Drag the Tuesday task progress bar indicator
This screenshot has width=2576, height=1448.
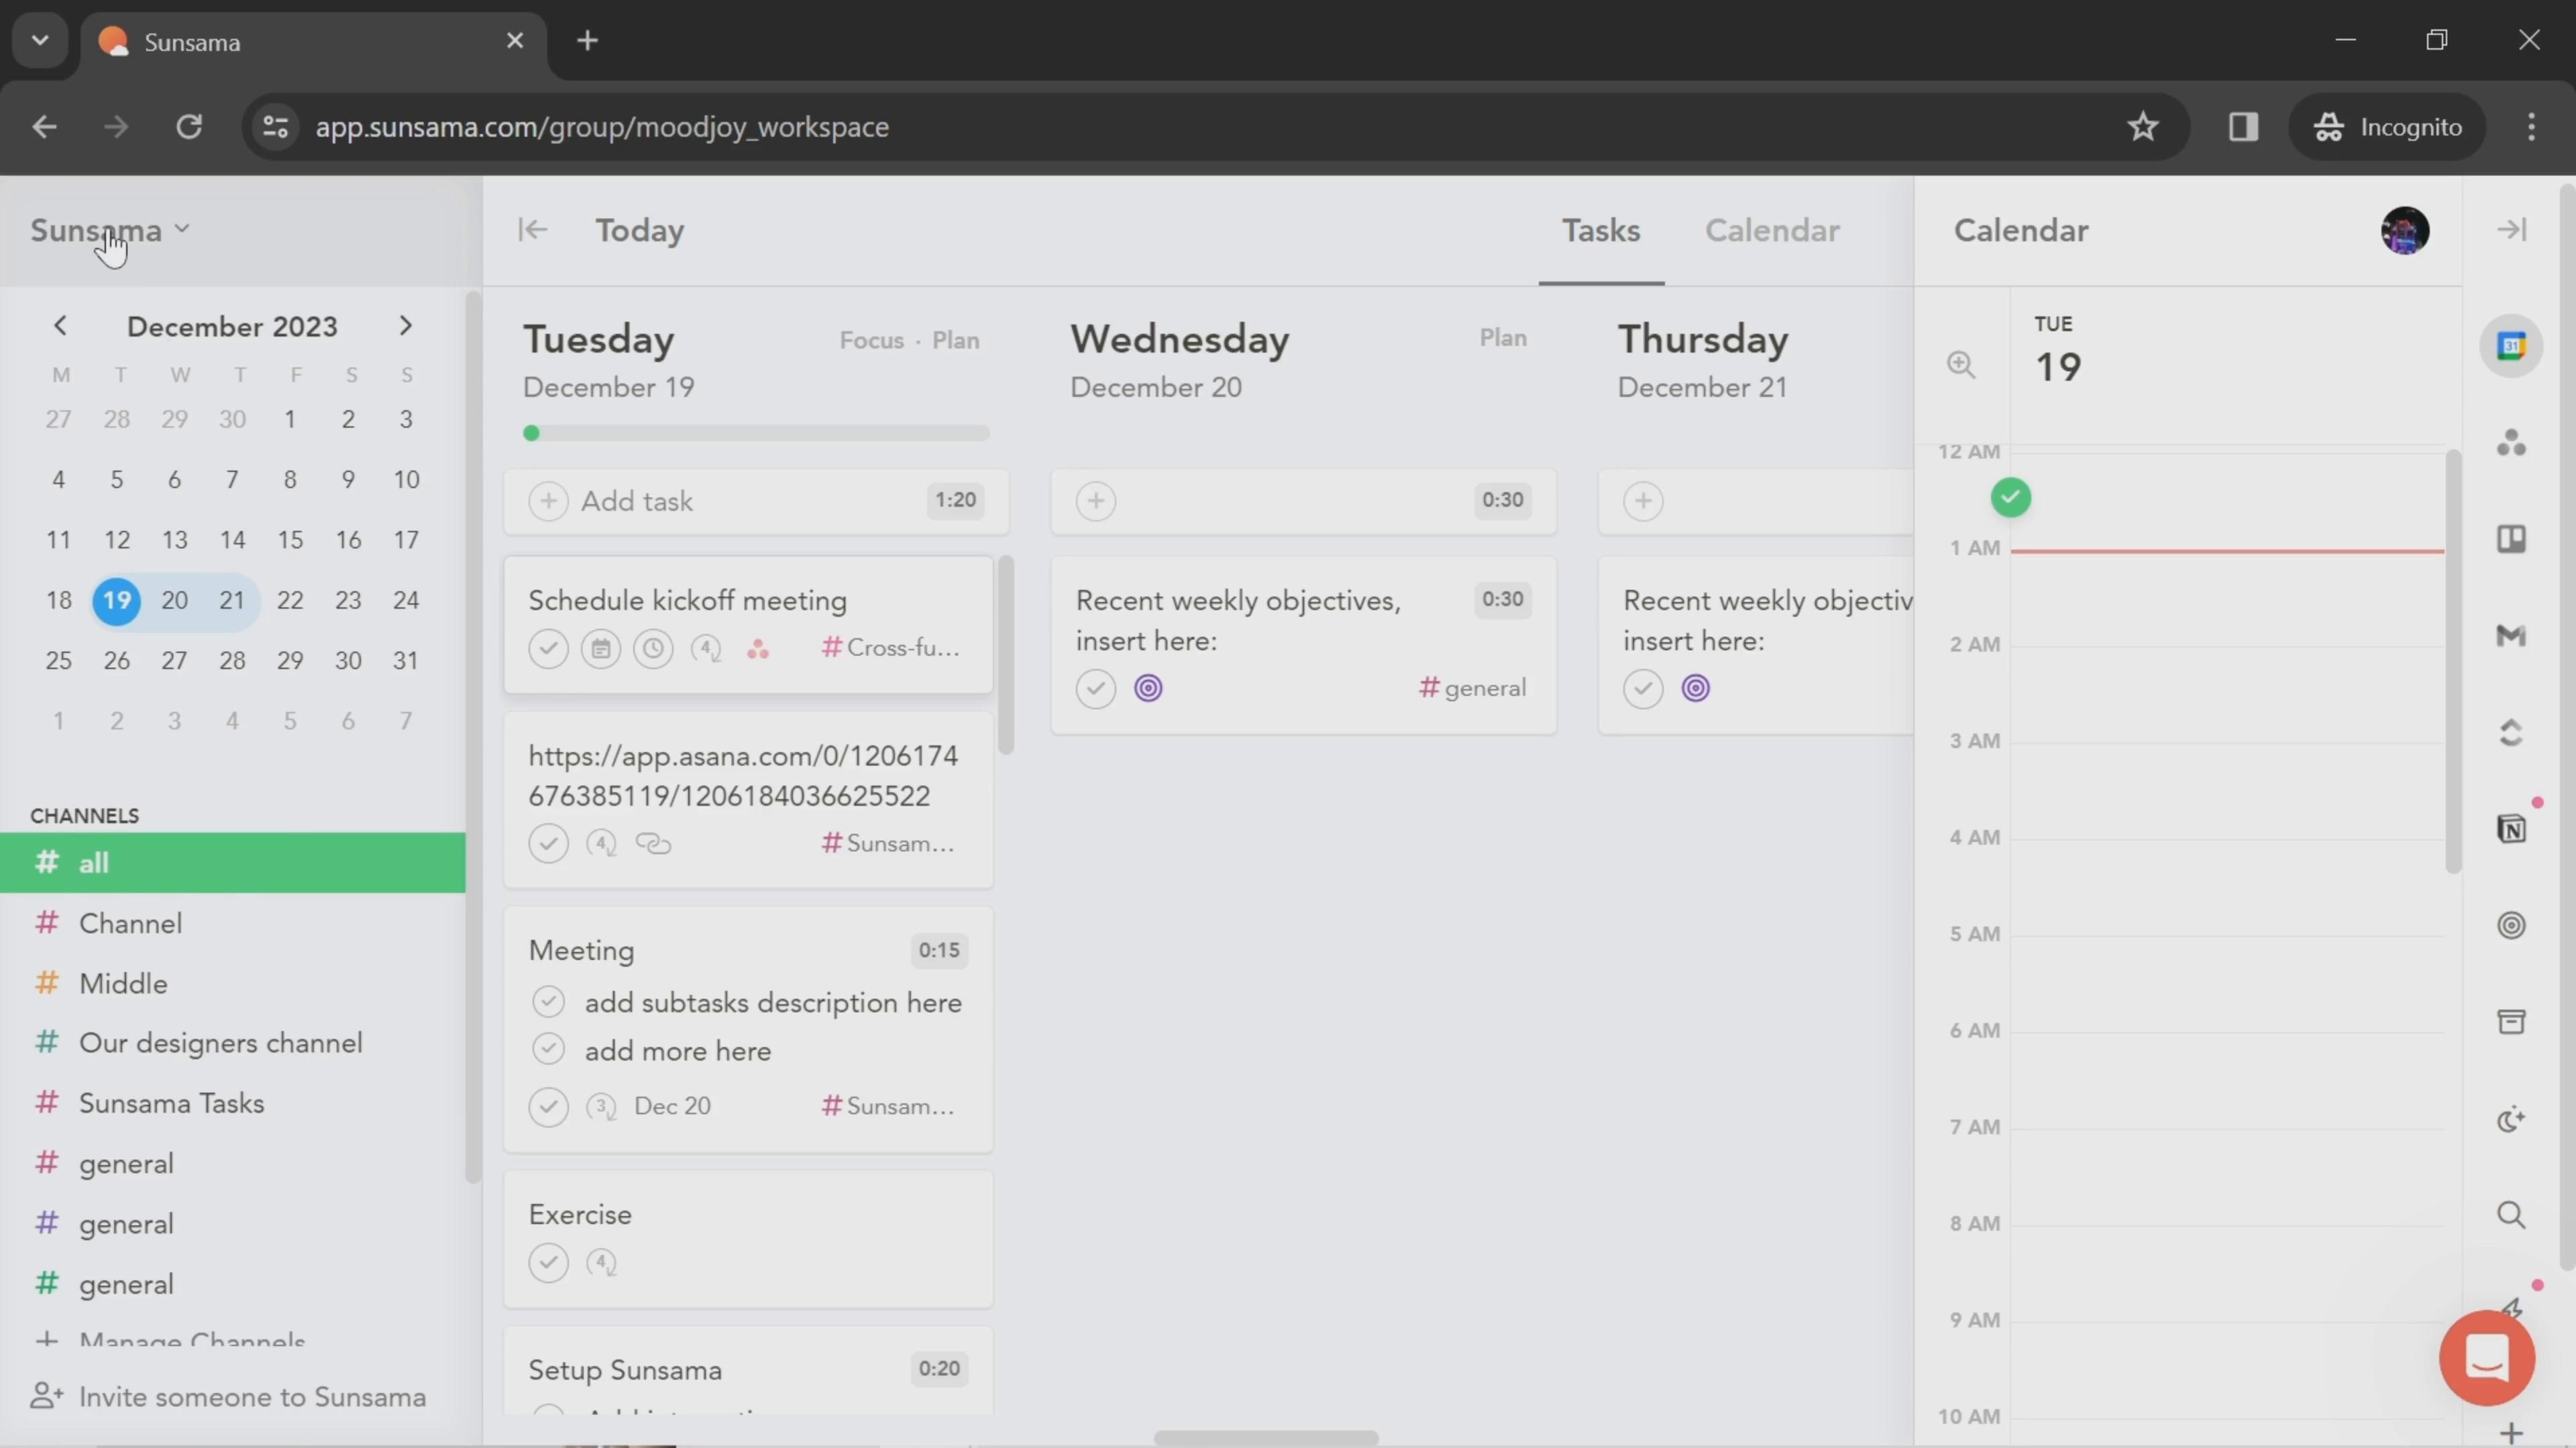coord(529,432)
